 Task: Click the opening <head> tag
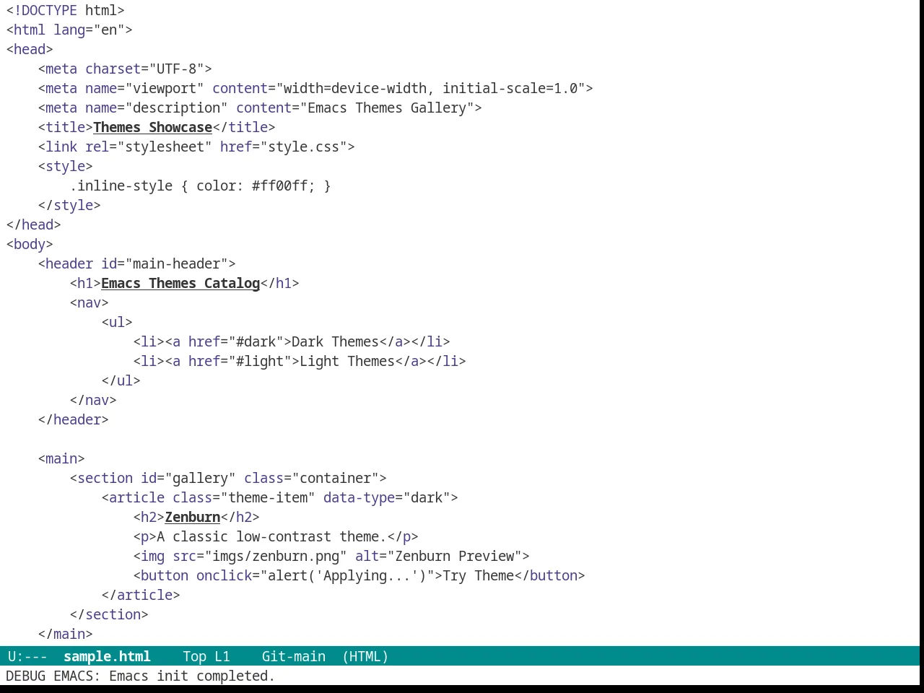[x=30, y=49]
